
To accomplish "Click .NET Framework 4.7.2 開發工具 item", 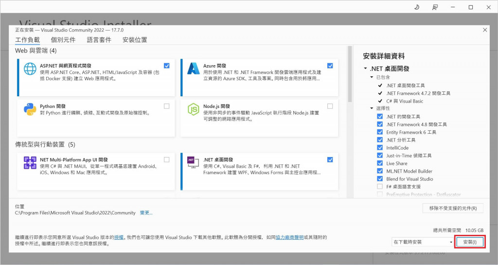I will click(x=418, y=93).
